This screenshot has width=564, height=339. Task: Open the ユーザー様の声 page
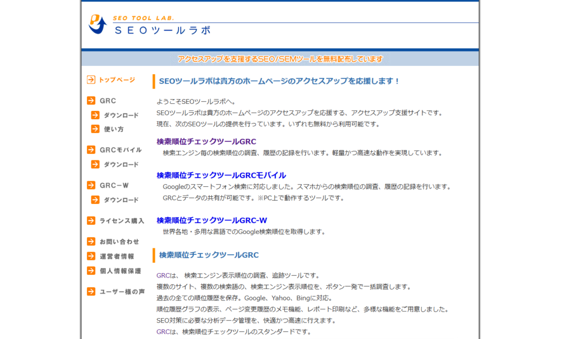[122, 292]
